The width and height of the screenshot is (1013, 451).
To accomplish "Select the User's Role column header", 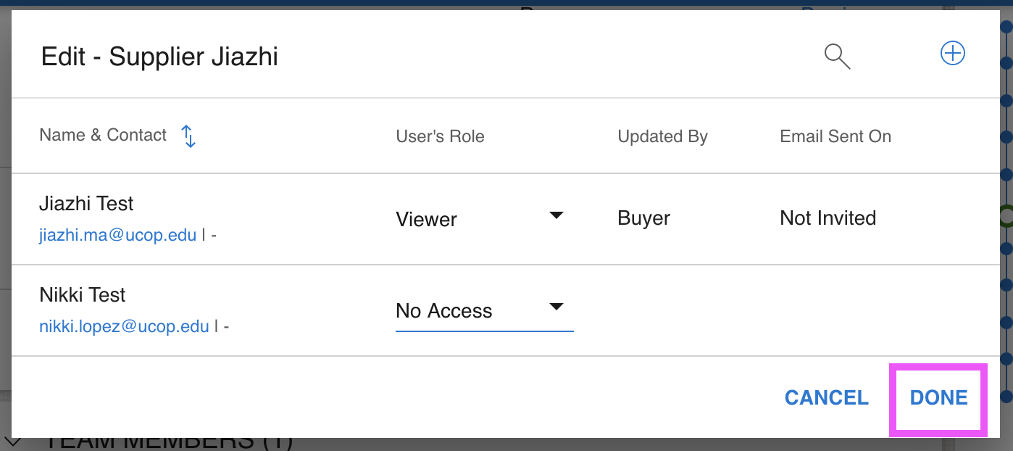I will (440, 136).
